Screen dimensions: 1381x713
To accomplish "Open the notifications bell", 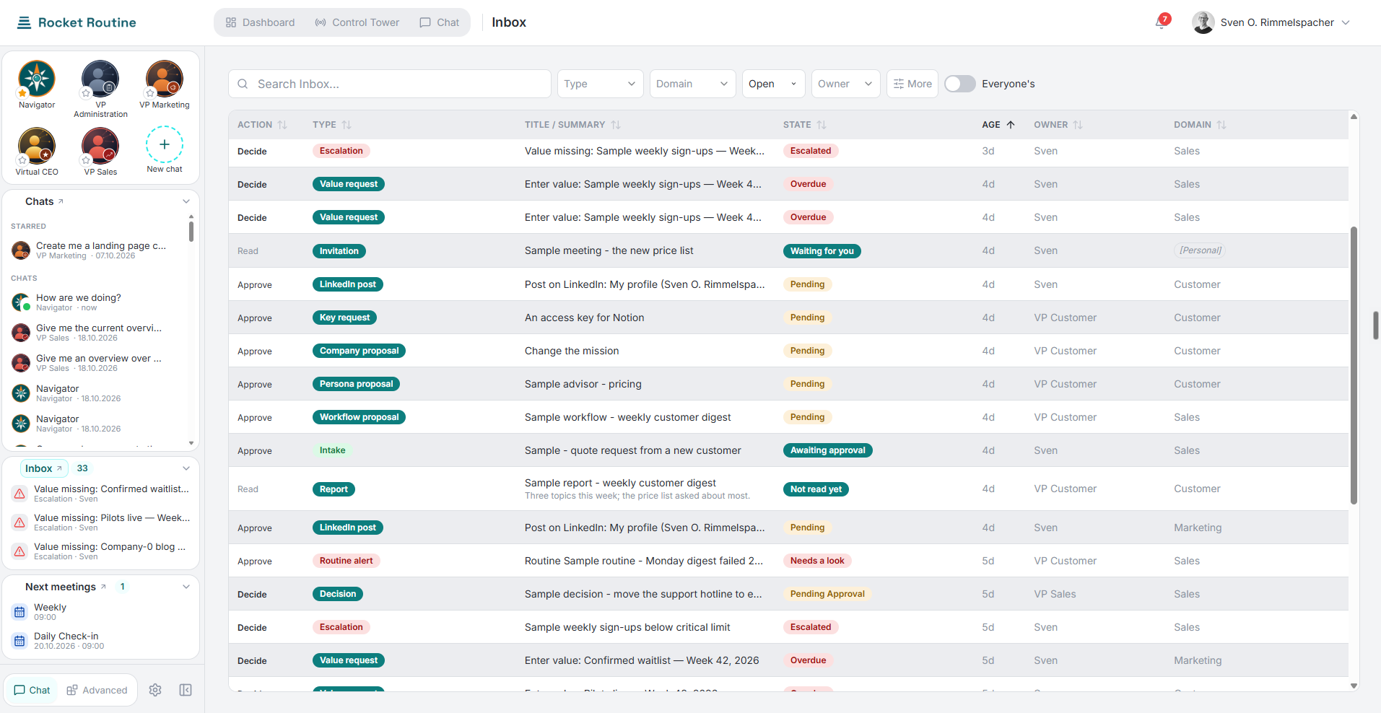I will [1161, 22].
